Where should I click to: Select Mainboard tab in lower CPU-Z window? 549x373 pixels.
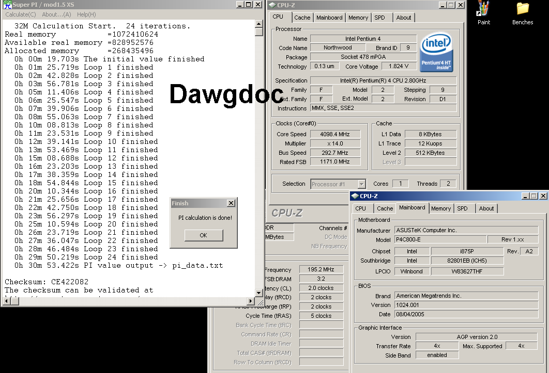pyautogui.click(x=412, y=207)
